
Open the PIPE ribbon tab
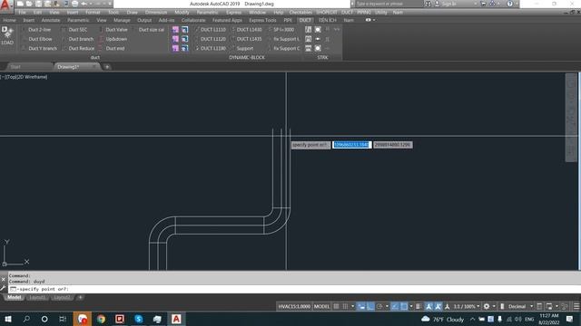coord(288,20)
